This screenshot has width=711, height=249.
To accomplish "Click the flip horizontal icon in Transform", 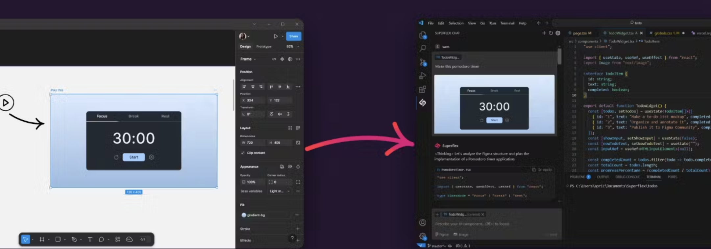I will 280,114.
